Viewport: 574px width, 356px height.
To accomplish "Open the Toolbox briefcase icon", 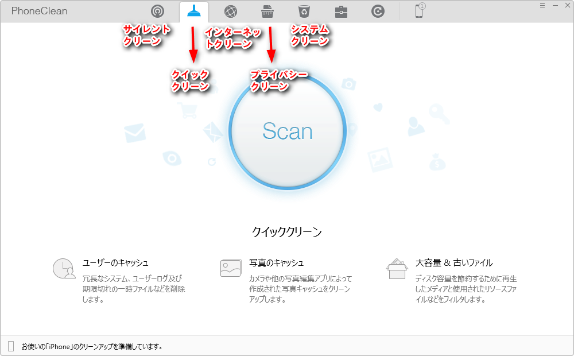I will (341, 11).
